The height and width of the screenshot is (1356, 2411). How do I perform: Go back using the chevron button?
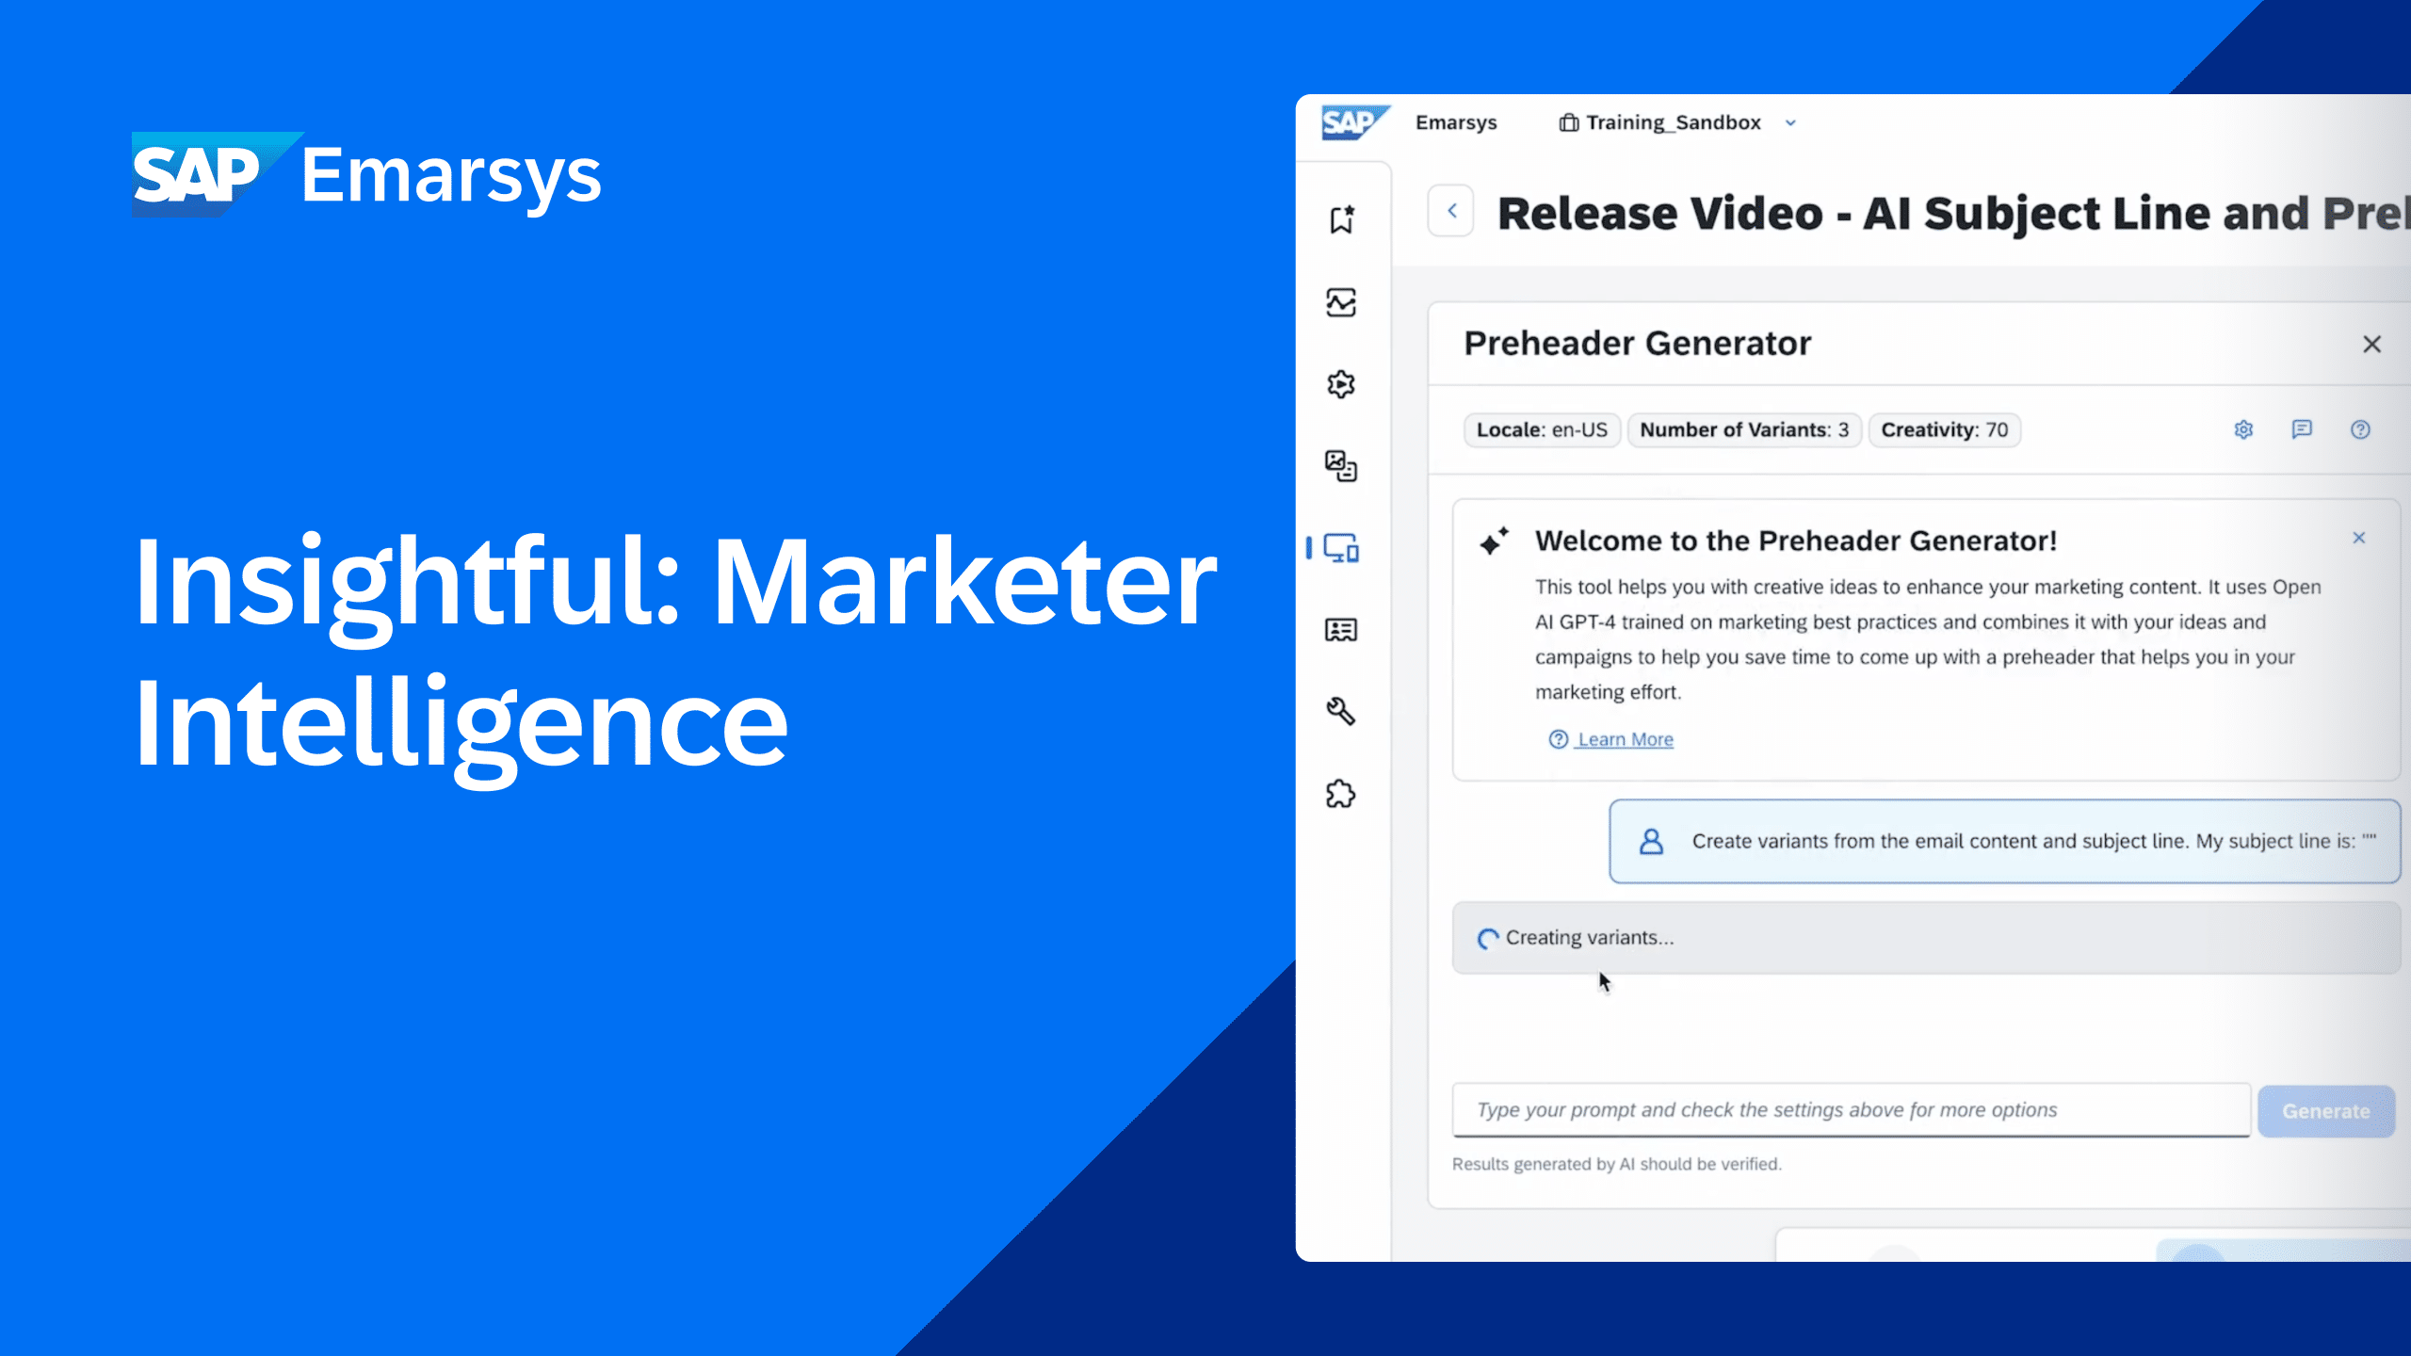(x=1451, y=212)
